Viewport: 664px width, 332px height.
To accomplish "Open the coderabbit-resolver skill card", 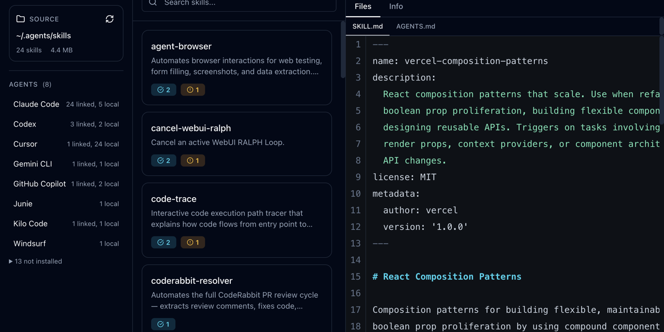I will (237, 299).
